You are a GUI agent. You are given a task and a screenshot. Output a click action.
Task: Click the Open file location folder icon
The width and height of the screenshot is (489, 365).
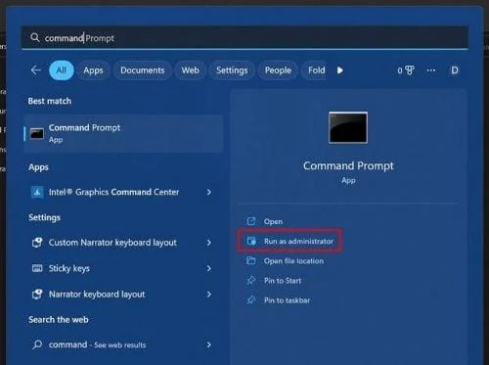click(251, 260)
